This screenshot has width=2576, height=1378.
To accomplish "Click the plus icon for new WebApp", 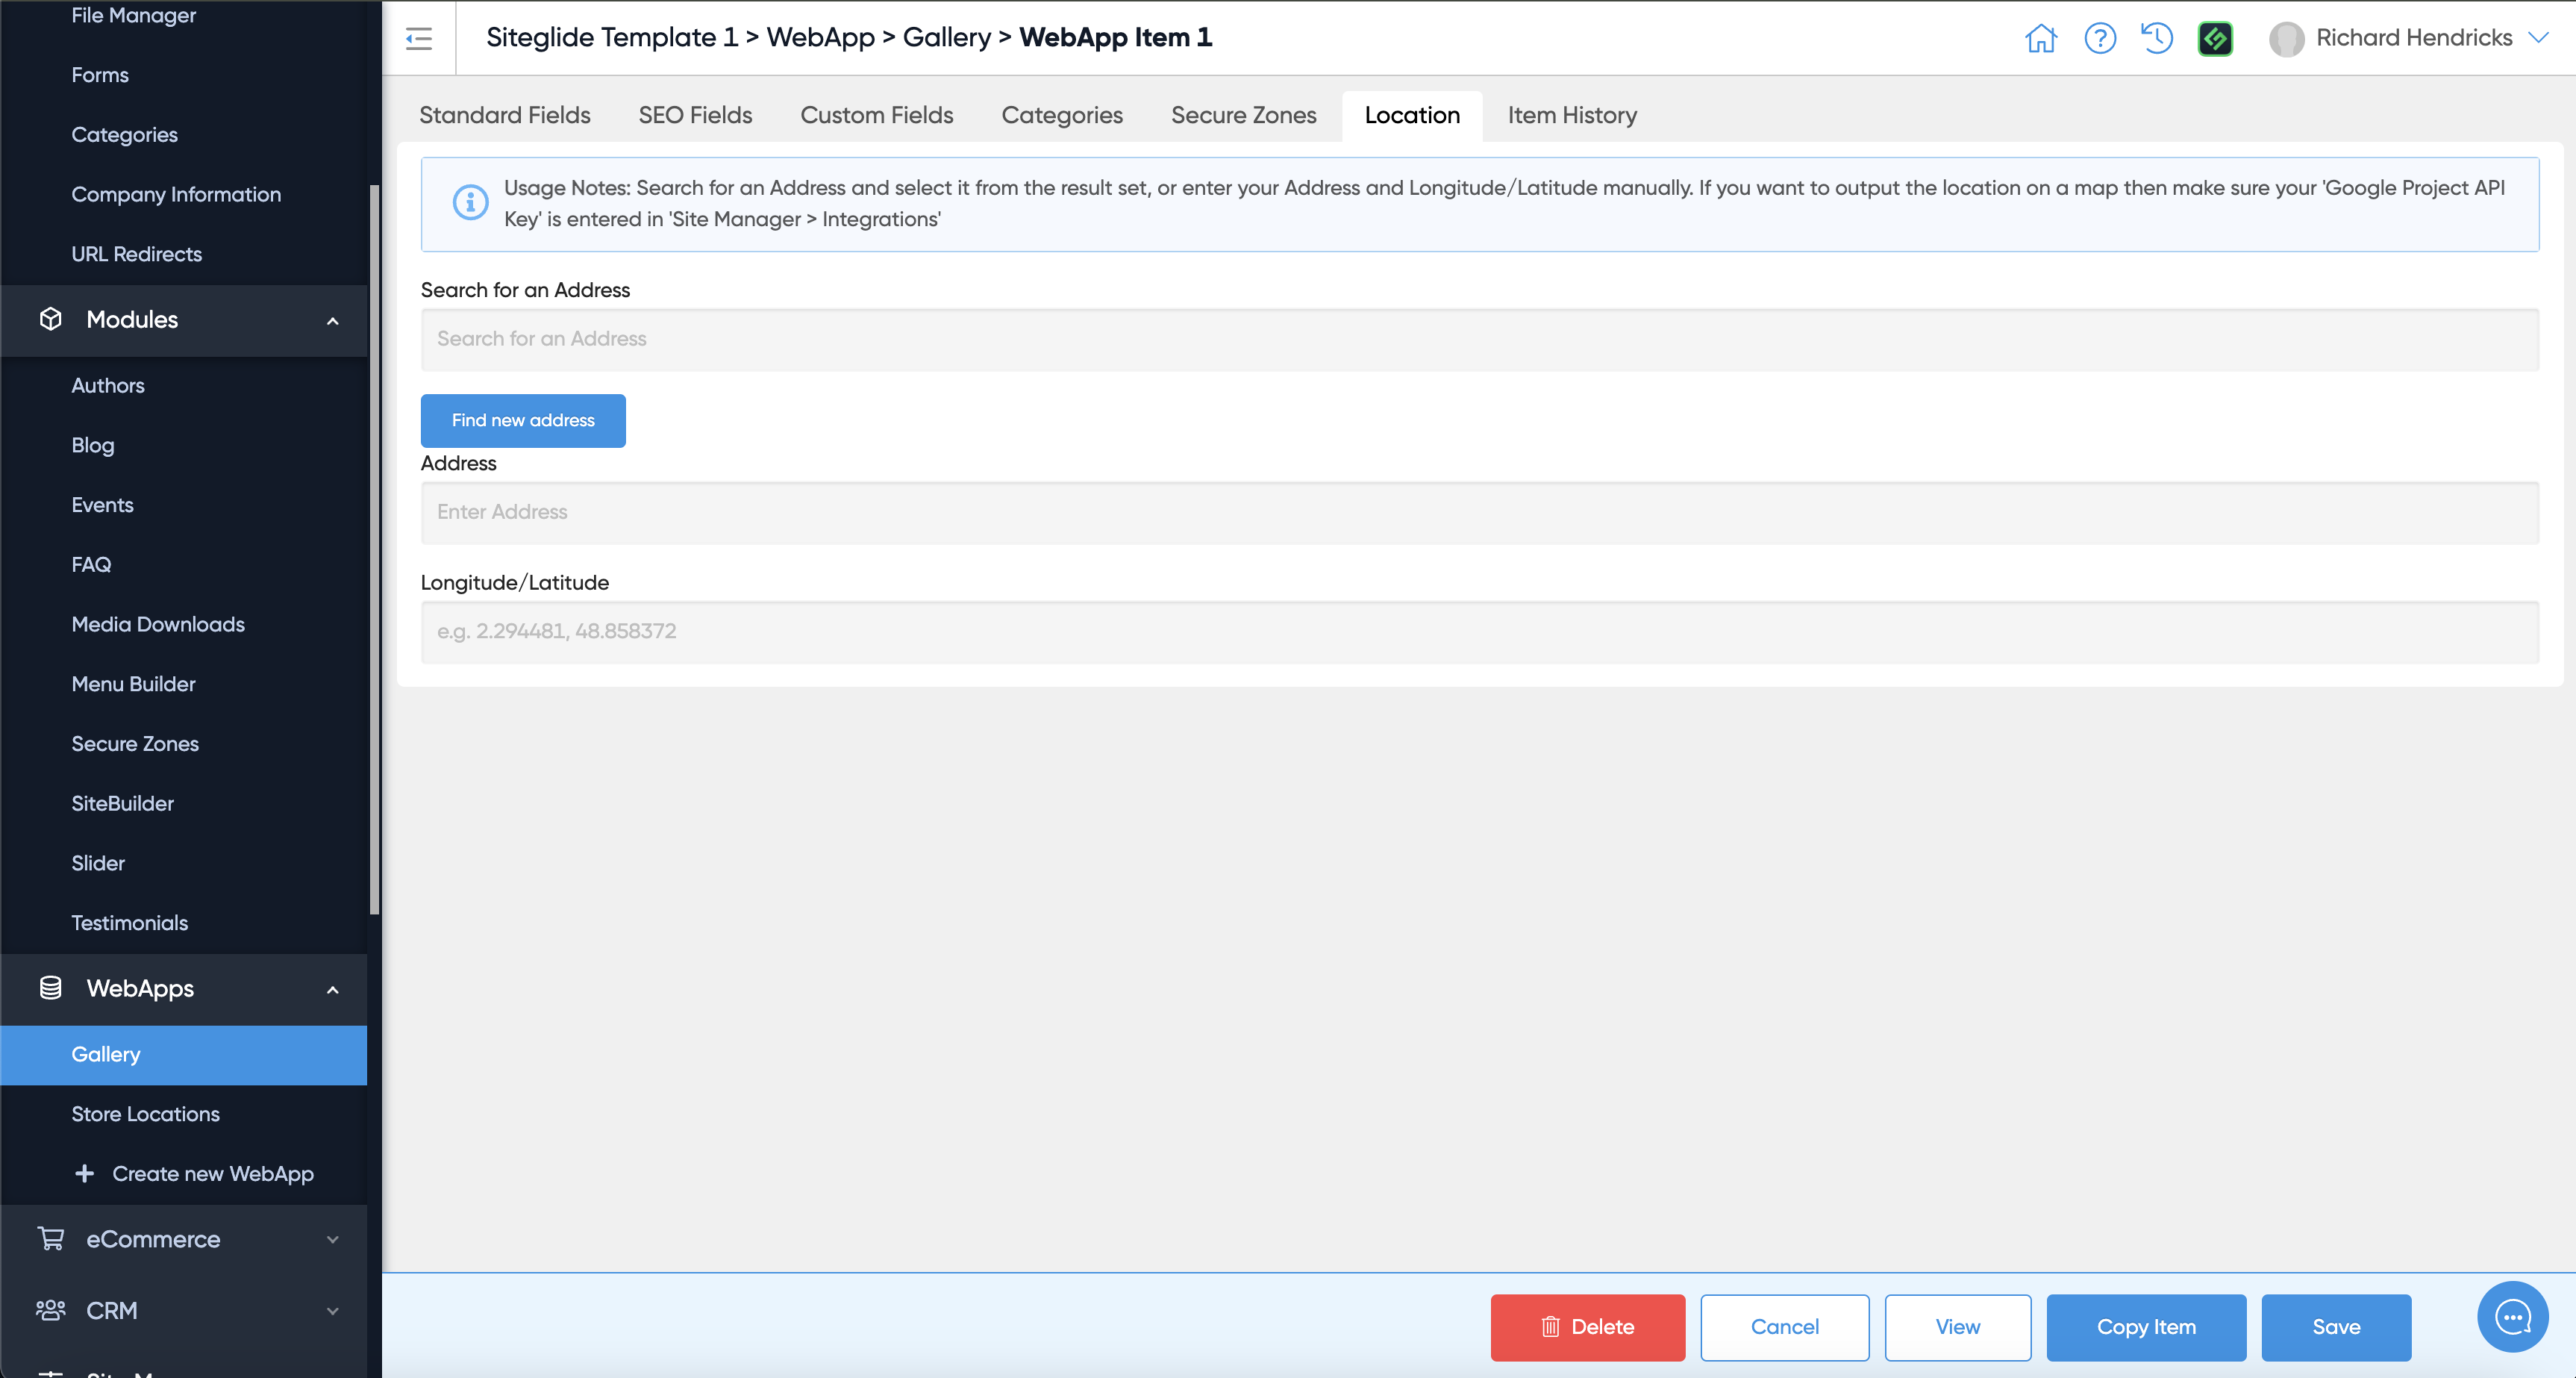I will (x=85, y=1173).
